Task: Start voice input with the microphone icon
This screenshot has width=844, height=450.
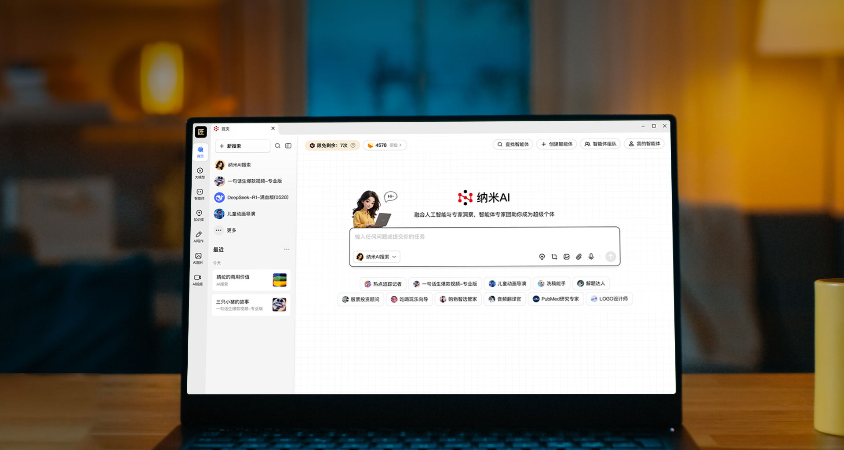Action: point(591,257)
